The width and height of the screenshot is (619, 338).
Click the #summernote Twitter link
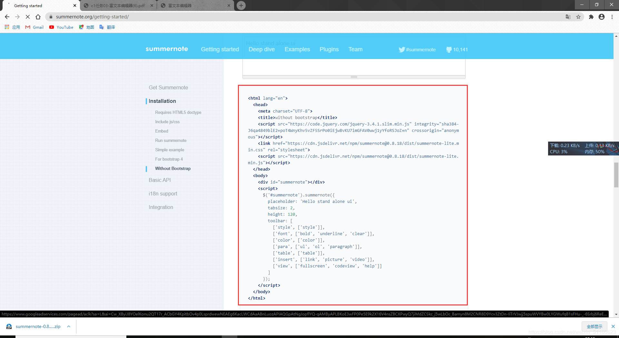pos(417,49)
